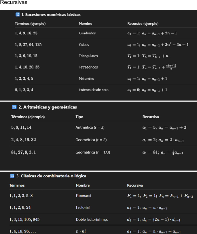Select terms 1, 2, 3, 4, 5 of Naturales
The height and width of the screenshot is (234, 197).
(x=24, y=78)
